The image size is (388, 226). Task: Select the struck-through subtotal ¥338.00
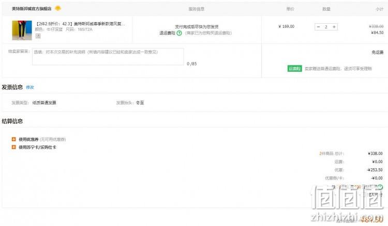(376, 26)
